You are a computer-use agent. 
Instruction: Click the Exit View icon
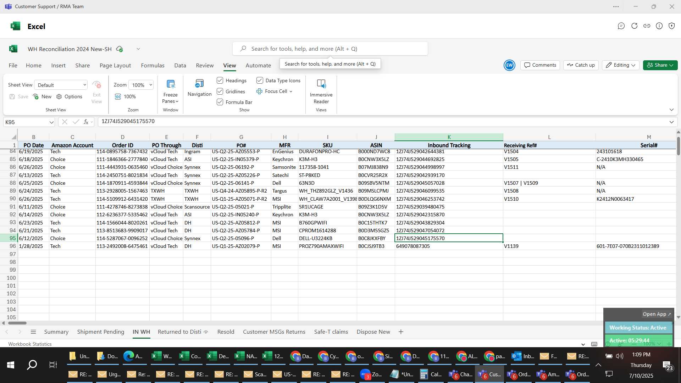(x=96, y=92)
